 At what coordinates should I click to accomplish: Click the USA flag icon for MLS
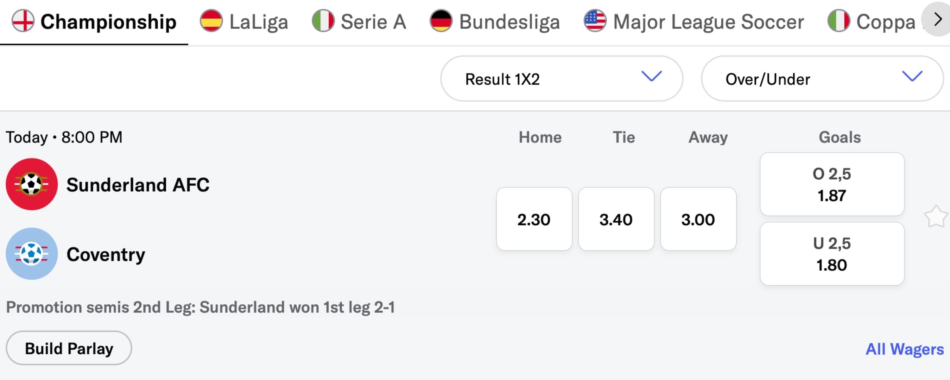click(x=595, y=21)
